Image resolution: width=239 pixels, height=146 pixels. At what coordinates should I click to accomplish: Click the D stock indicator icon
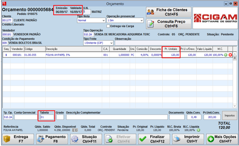(76, 130)
